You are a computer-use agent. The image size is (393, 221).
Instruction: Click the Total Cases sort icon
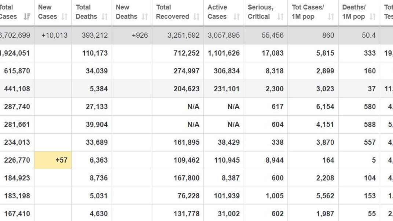click(x=27, y=16)
